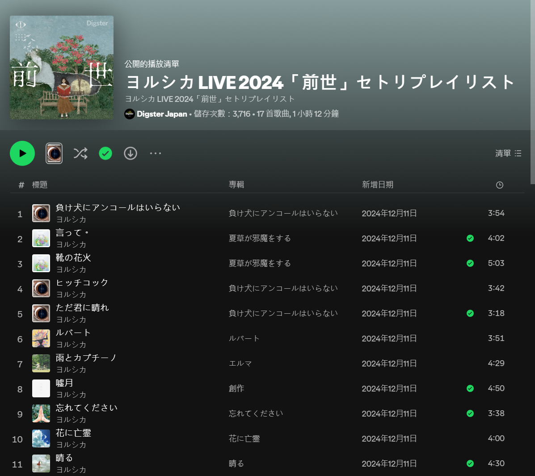Sort by the 標題 column header
Image resolution: width=535 pixels, height=476 pixels.
click(40, 185)
